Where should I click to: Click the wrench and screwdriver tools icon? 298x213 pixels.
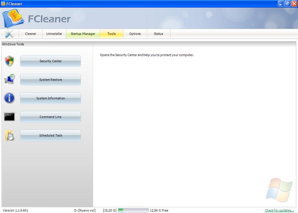(x=9, y=34)
